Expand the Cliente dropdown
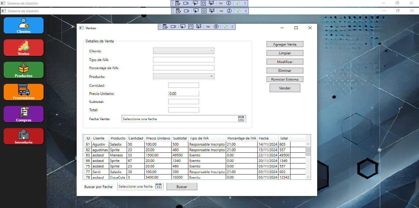The image size is (419, 208). point(183,51)
